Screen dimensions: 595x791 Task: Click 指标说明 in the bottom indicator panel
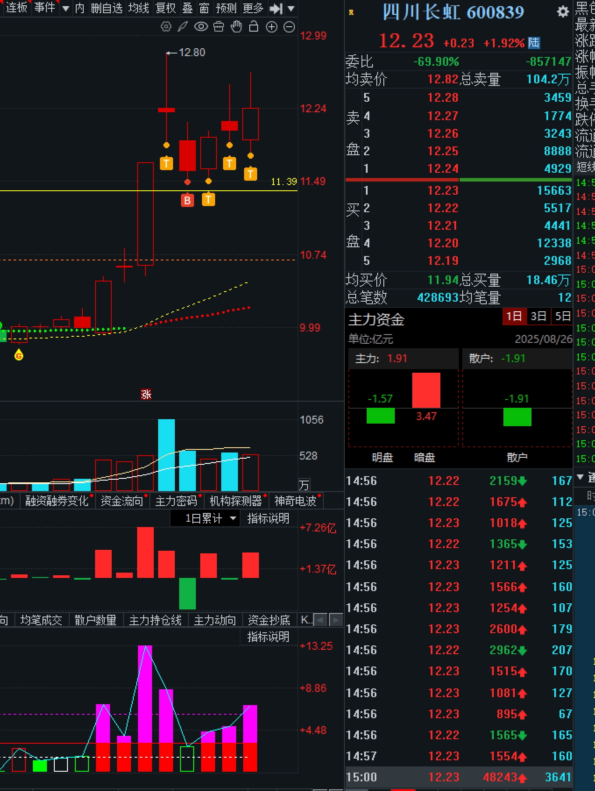point(268,637)
